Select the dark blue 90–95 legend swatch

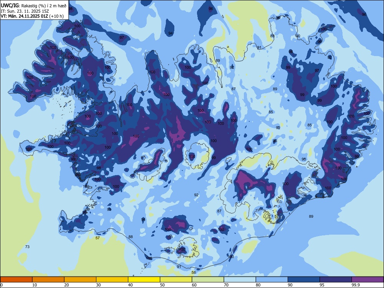point(304,280)
